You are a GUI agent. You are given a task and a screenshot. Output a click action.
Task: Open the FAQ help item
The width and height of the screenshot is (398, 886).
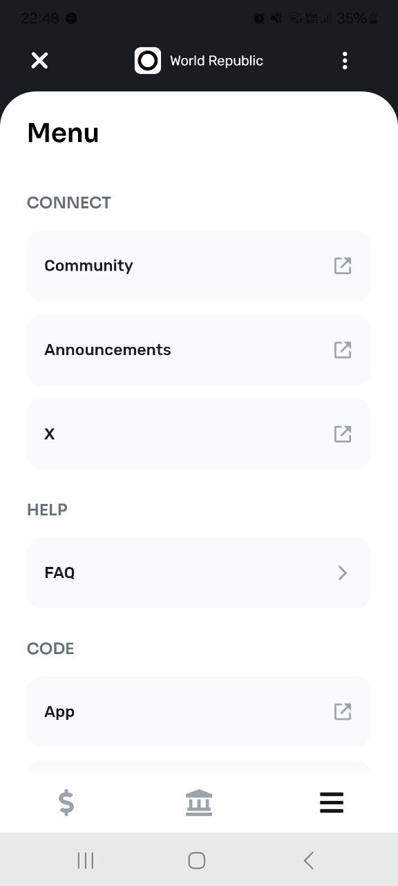click(199, 573)
